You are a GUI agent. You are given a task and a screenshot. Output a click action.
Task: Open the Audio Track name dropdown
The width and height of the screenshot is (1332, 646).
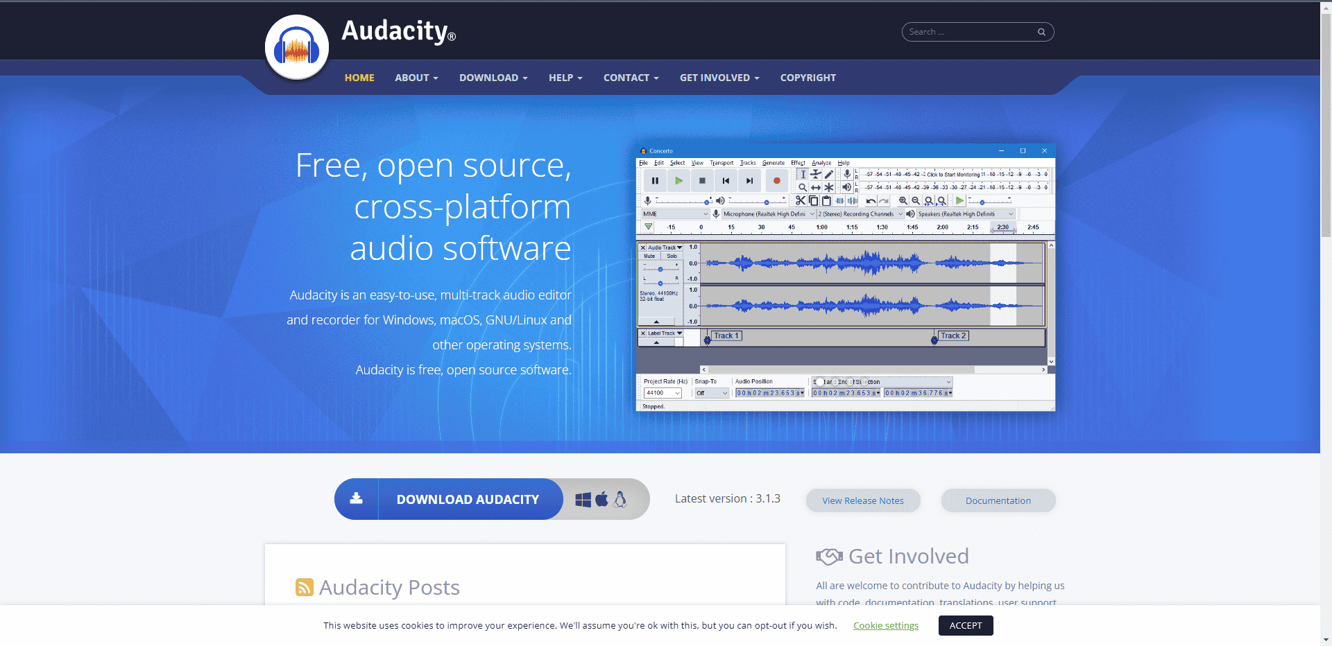click(x=665, y=247)
